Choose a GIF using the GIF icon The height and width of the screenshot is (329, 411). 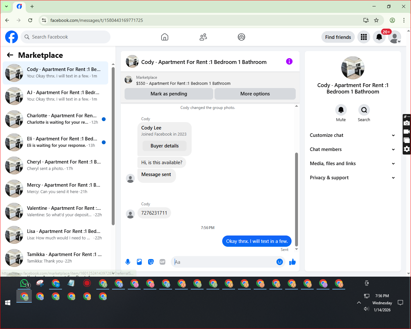coord(162,262)
